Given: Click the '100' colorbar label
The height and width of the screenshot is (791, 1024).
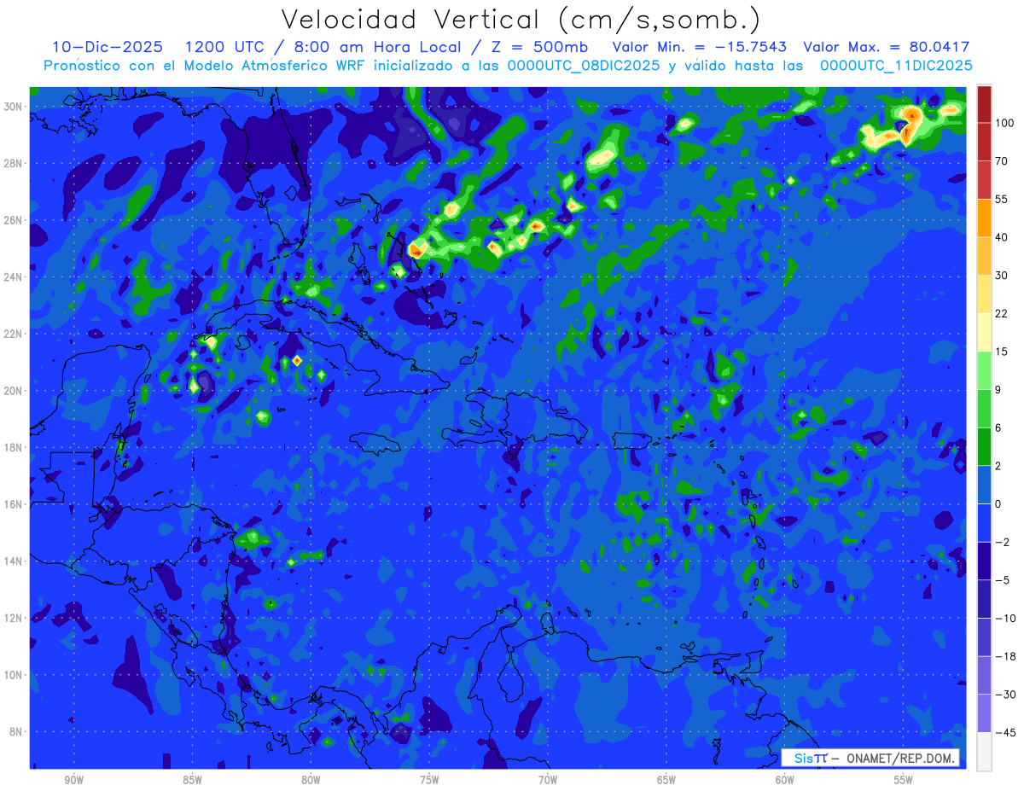Looking at the screenshot, I should 1004,123.
